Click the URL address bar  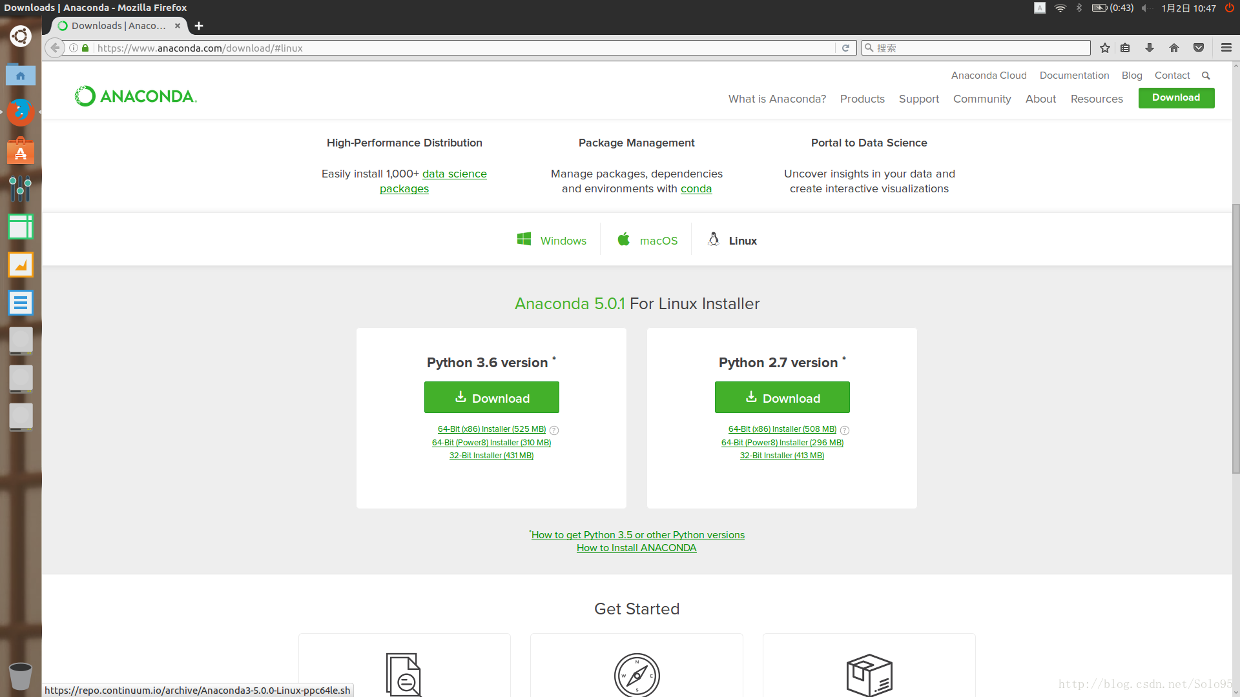[465, 48]
